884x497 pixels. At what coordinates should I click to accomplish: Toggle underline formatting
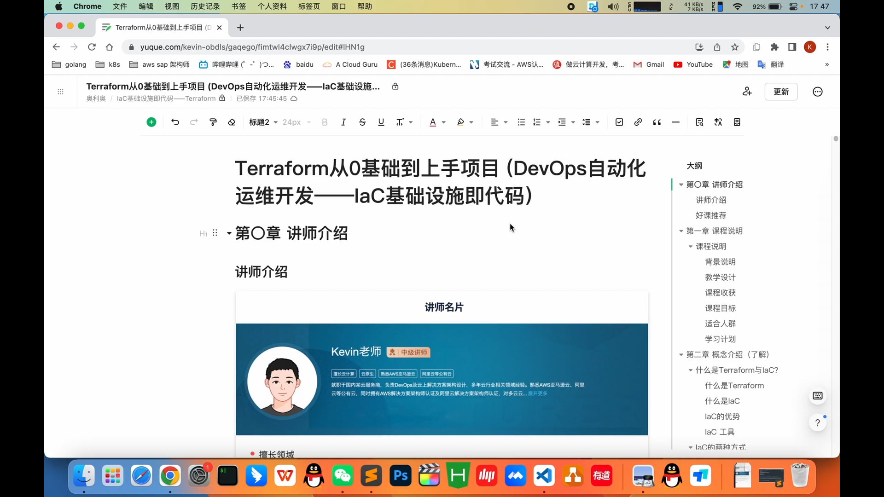381,122
